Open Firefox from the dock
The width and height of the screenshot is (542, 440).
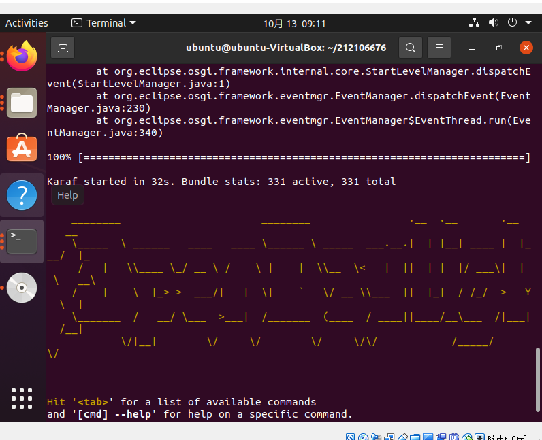[22, 56]
